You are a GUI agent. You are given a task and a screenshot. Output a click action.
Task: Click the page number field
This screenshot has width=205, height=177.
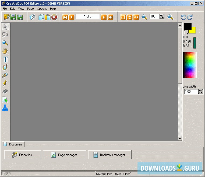click(x=87, y=16)
